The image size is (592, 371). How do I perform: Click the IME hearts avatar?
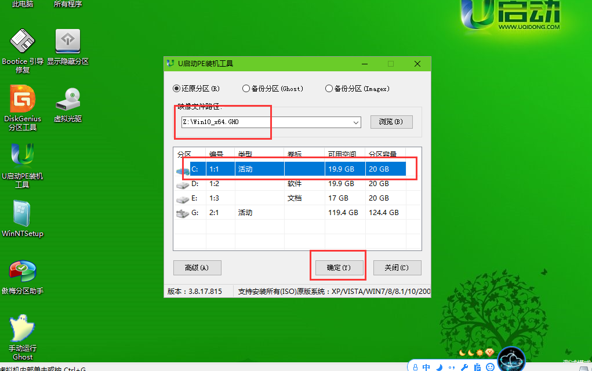pos(511,359)
